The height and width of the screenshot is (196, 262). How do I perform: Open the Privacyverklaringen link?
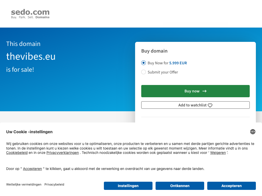point(63,153)
